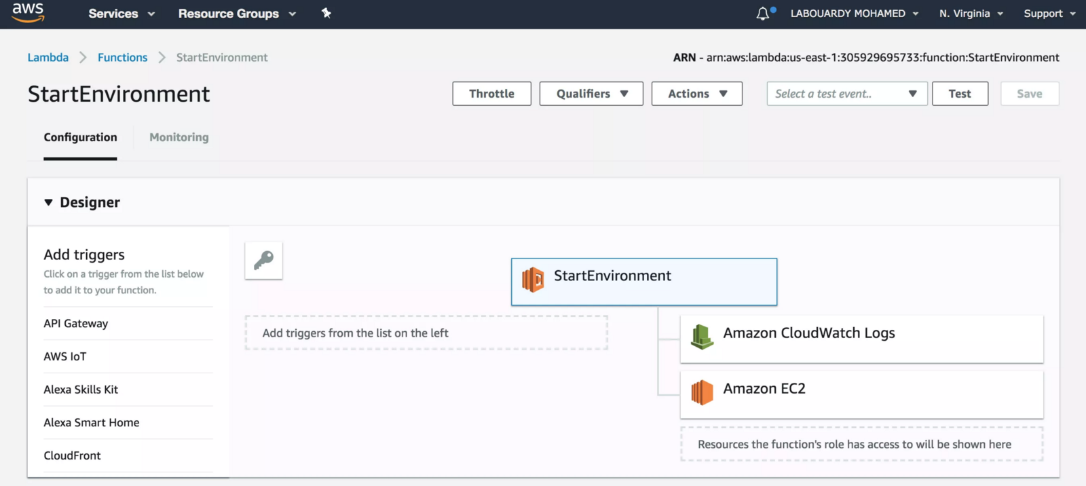Select the Configuration tab
1086x486 pixels.
point(80,137)
